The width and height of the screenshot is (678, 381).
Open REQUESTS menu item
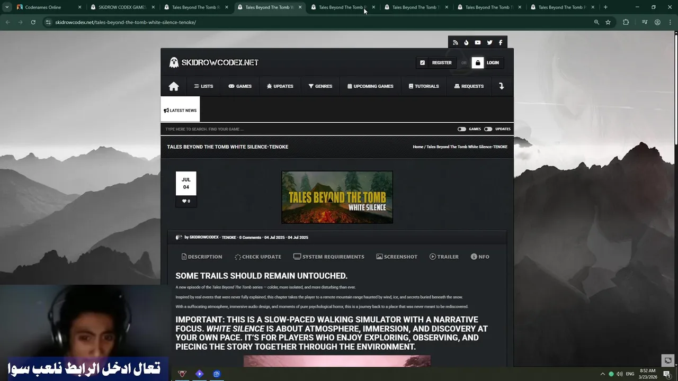(x=469, y=86)
